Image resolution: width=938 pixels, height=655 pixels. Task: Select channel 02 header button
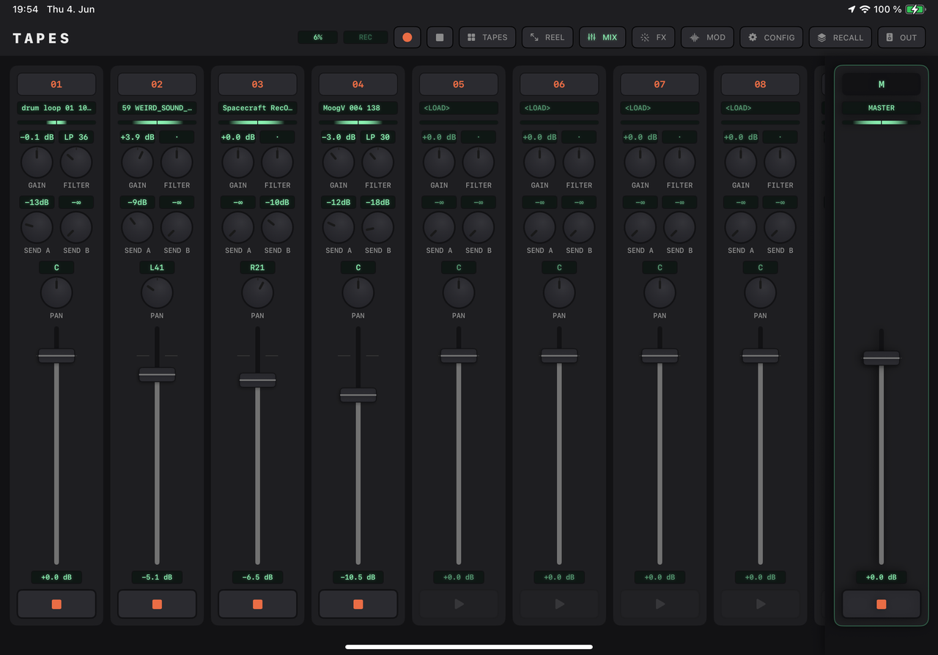[x=157, y=84]
